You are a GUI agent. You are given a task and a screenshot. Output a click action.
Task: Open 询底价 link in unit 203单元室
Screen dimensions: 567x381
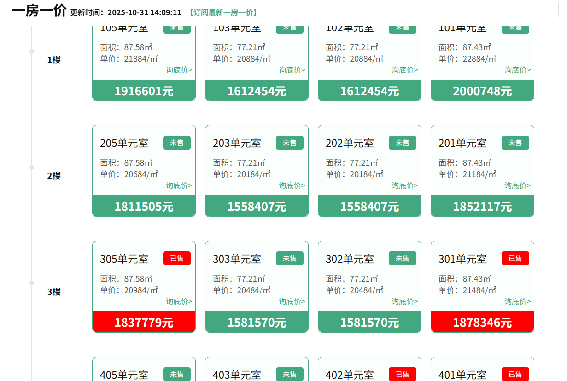pyautogui.click(x=292, y=185)
